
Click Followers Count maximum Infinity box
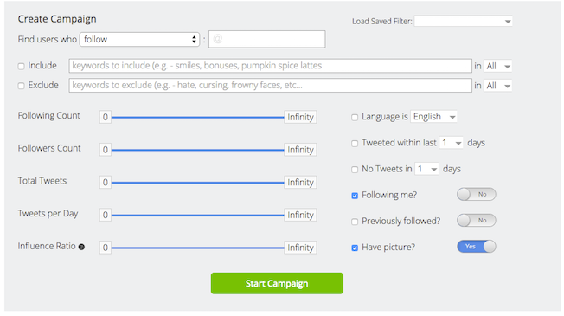[300, 150]
